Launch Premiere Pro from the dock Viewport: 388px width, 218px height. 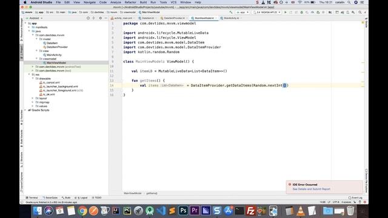[x=195, y=211]
